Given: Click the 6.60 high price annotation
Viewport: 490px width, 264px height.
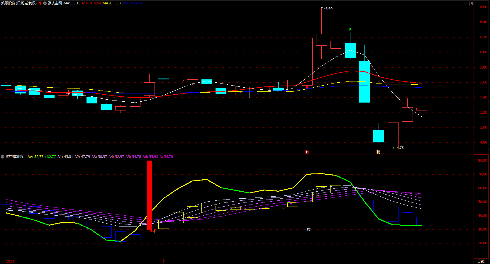Looking at the screenshot, I should pyautogui.click(x=329, y=9).
